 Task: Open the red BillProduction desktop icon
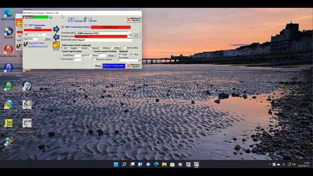[8, 49]
